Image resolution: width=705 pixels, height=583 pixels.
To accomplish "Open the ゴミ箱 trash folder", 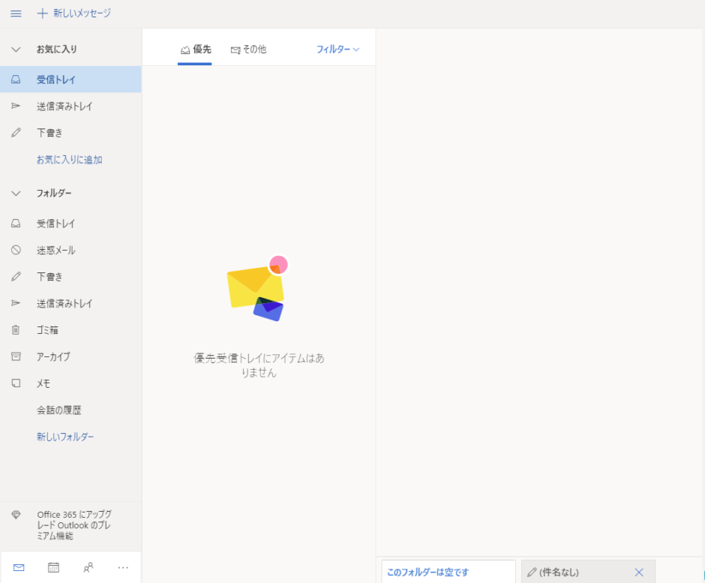I will pyautogui.click(x=47, y=330).
